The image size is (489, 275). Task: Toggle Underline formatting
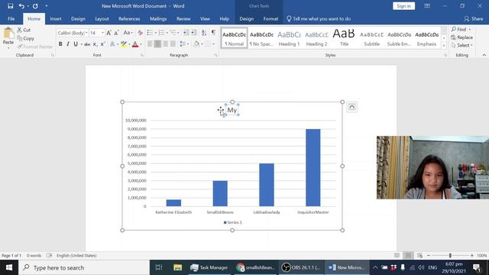[76, 44]
